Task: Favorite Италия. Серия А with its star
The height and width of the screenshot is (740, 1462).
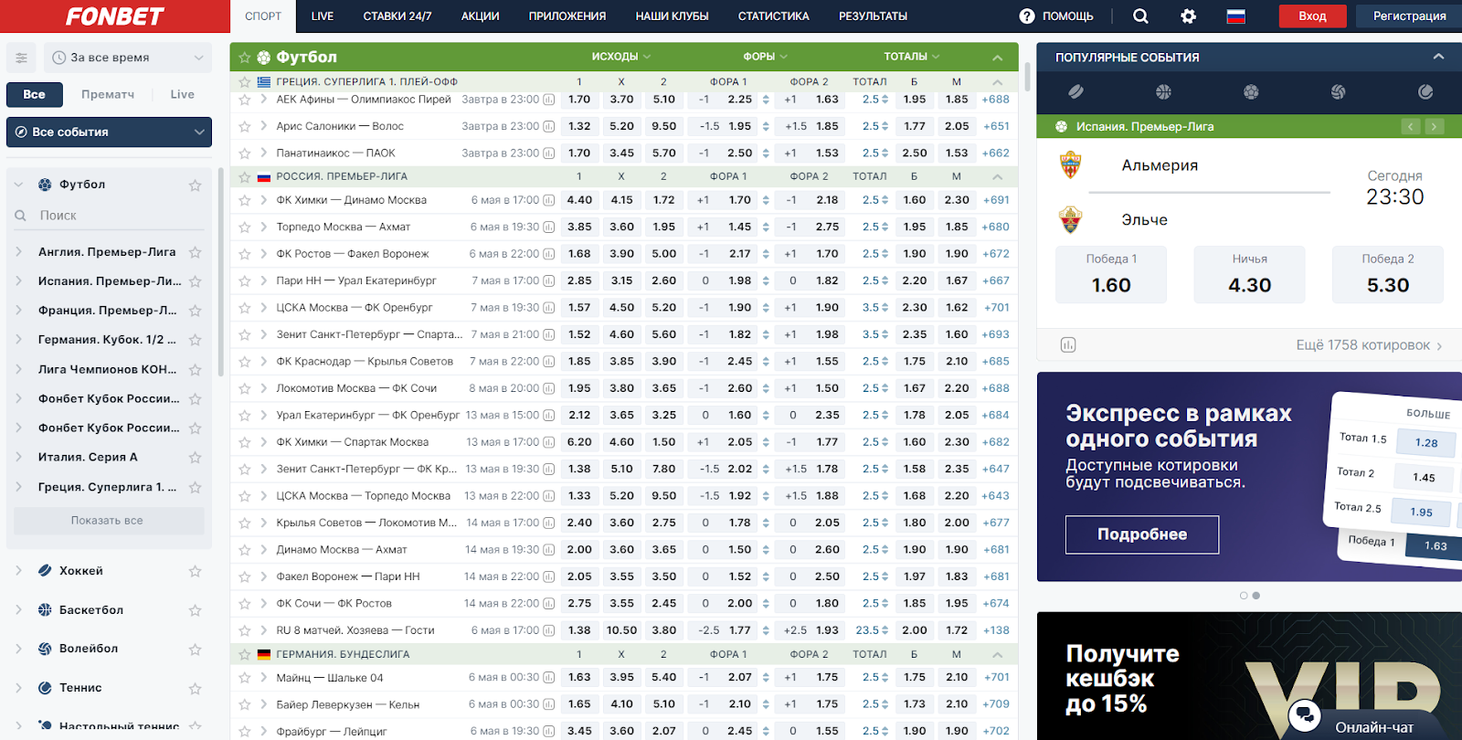Action: tap(195, 458)
